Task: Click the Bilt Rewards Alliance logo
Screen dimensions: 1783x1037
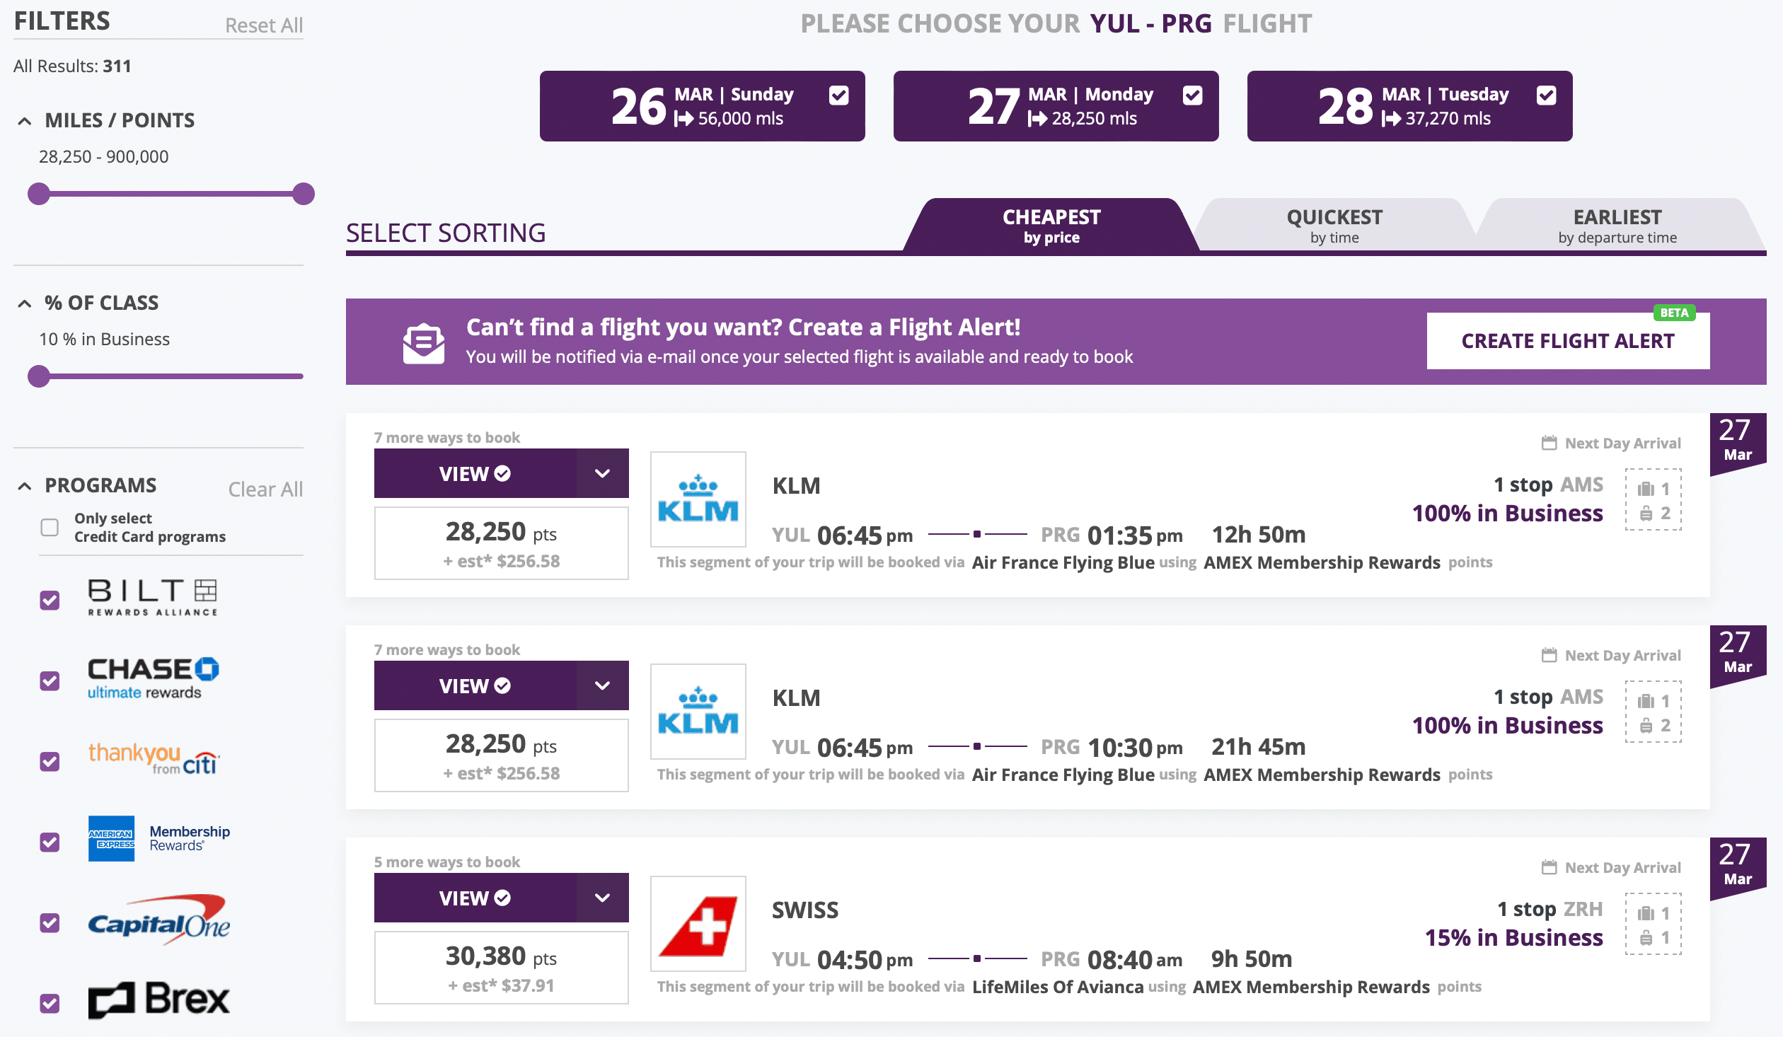Action: (152, 598)
